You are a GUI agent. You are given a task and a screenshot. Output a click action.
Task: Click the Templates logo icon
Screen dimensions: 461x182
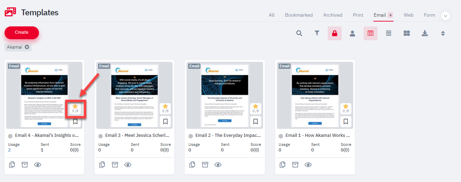coord(10,12)
